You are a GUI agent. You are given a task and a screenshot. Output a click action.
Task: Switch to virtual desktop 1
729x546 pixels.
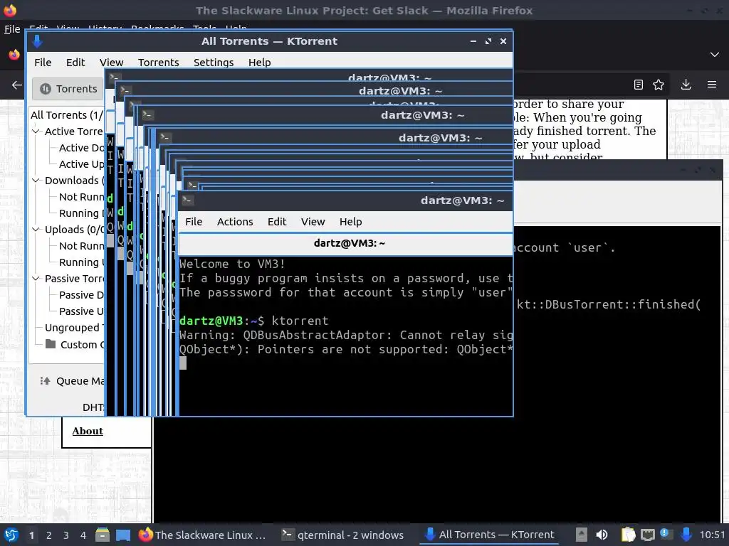pos(31,535)
